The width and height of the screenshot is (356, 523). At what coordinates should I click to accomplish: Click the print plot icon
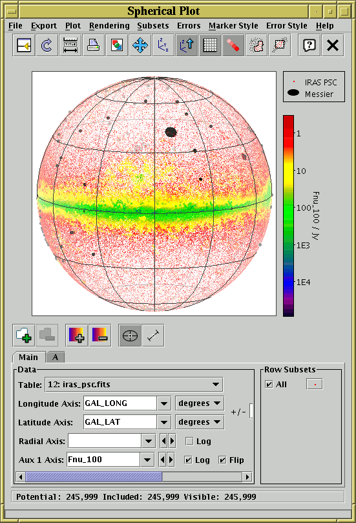(93, 45)
